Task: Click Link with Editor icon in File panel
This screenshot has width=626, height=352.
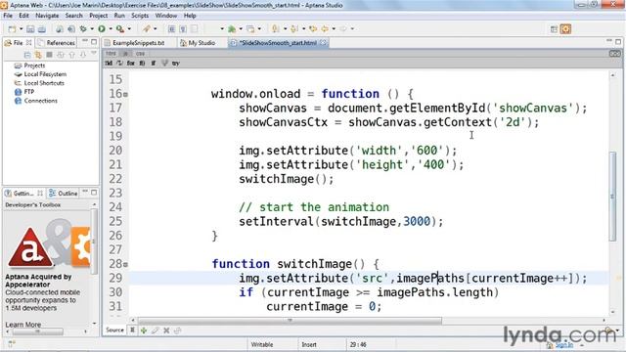Action: (38, 55)
